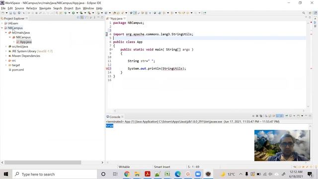
Task: Expand the Maven Dependencies node
Action: click(x=6, y=56)
